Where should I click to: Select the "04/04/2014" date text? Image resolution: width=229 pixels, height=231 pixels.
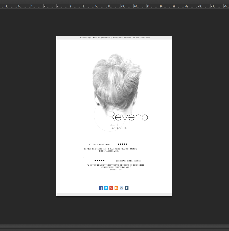[x=118, y=128]
